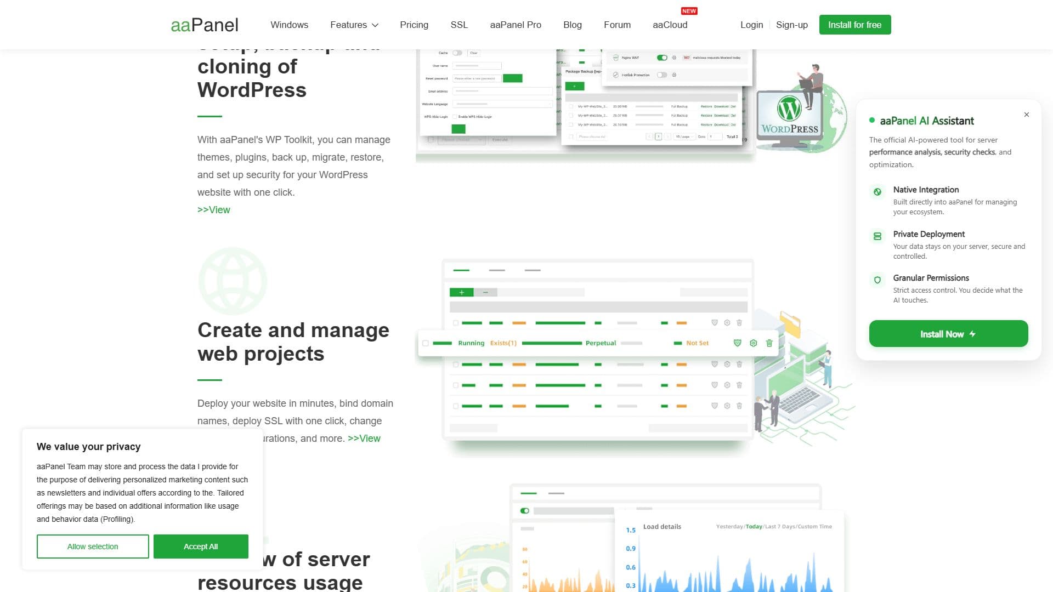Click Allow selection button
This screenshot has height=592, width=1053.
(93, 547)
